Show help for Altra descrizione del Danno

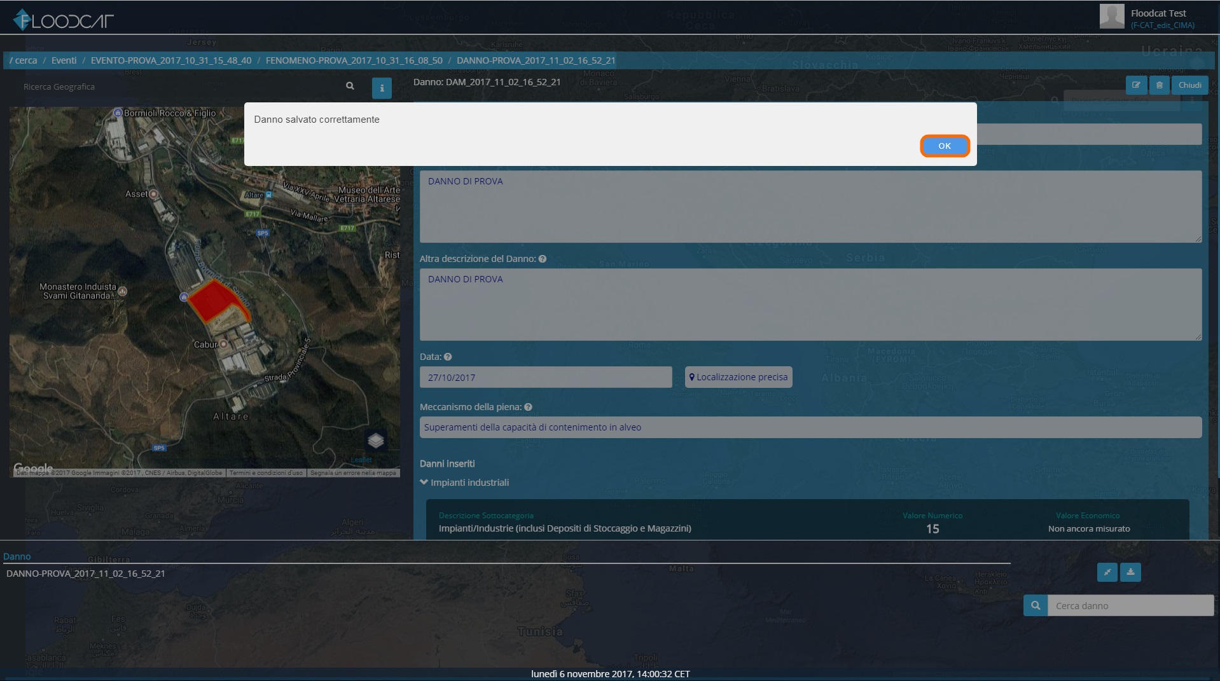click(x=543, y=259)
